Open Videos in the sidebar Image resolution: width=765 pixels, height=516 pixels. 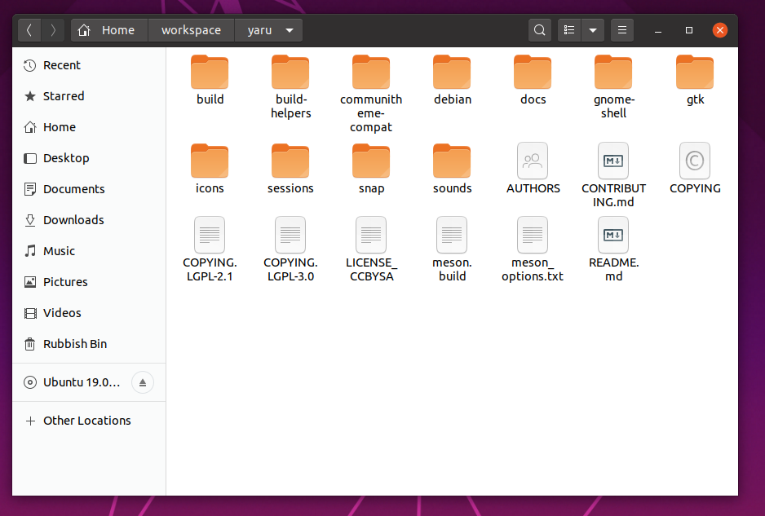[x=89, y=313]
